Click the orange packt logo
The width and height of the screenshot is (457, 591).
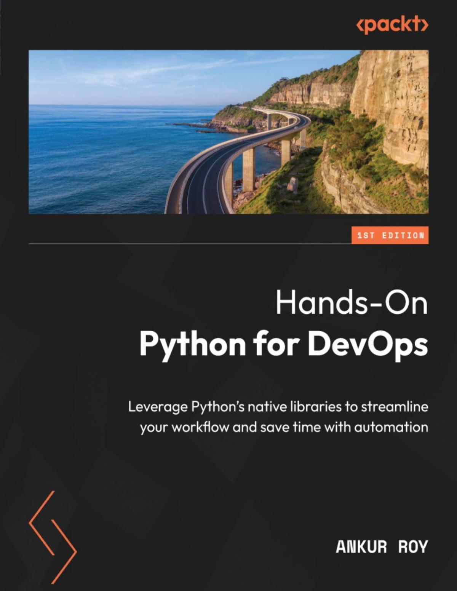tap(392, 25)
